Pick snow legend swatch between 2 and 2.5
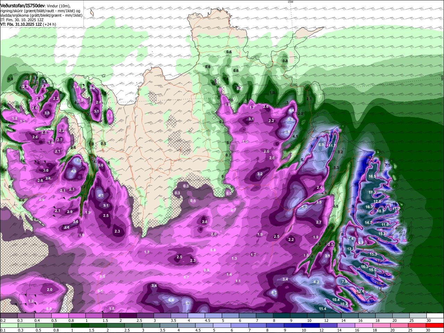The image size is (444, 333). click(x=128, y=315)
